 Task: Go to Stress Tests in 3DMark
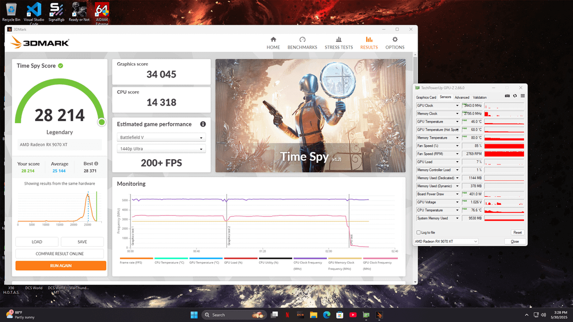[338, 43]
